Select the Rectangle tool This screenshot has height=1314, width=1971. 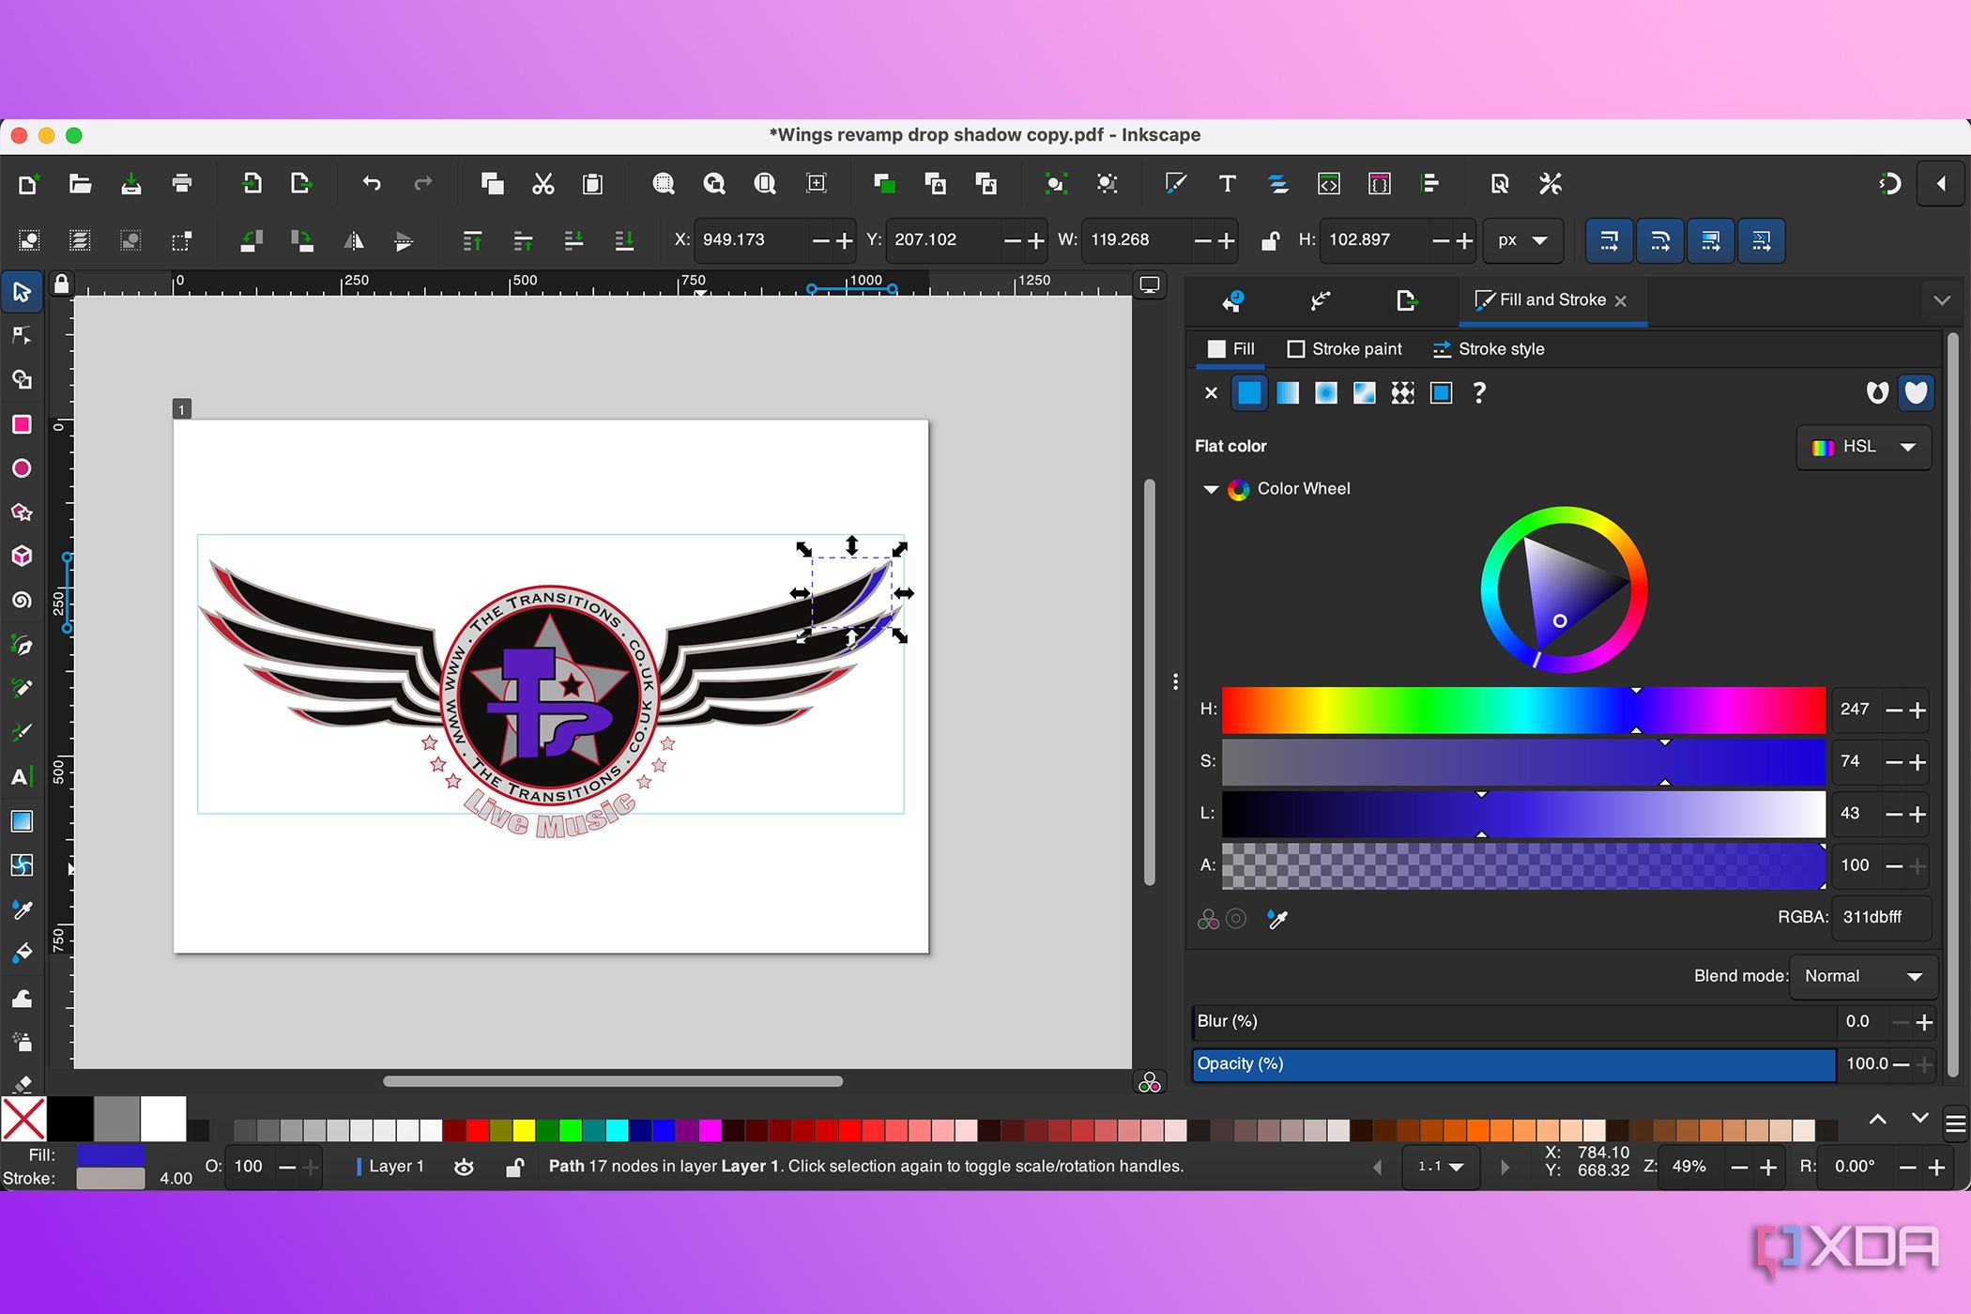tap(22, 424)
